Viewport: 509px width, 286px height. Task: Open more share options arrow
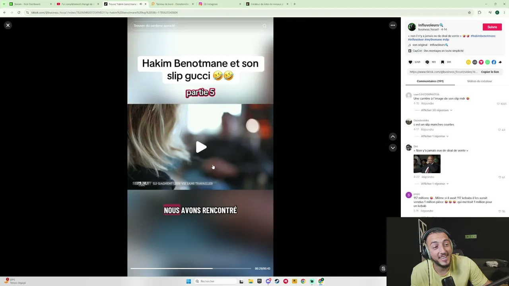point(500,62)
